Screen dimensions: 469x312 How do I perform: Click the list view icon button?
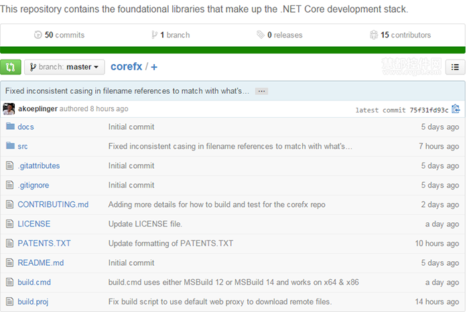tap(455, 67)
